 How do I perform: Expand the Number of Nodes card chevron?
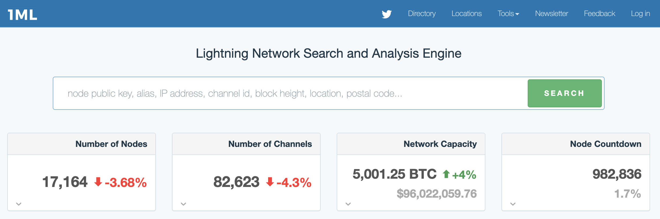[18, 204]
